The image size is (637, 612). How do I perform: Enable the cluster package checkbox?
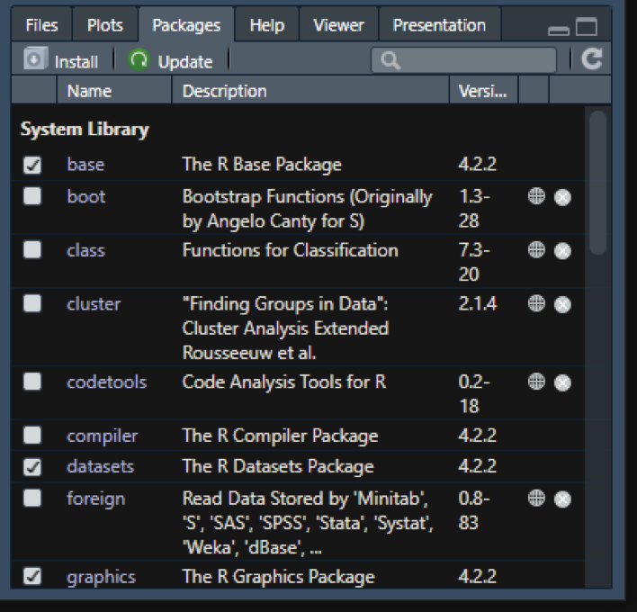(32, 304)
